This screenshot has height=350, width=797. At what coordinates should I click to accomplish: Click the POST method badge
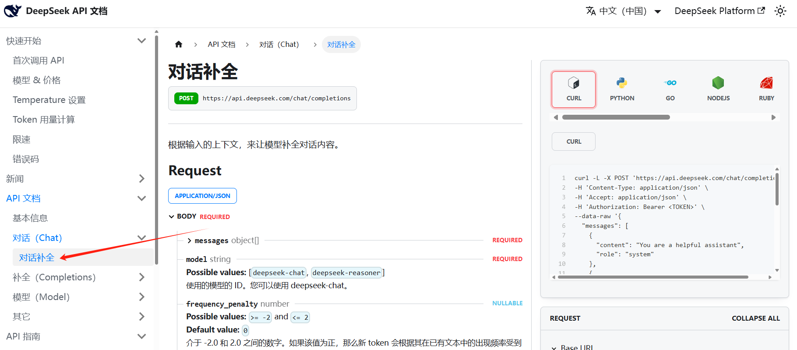click(x=186, y=98)
